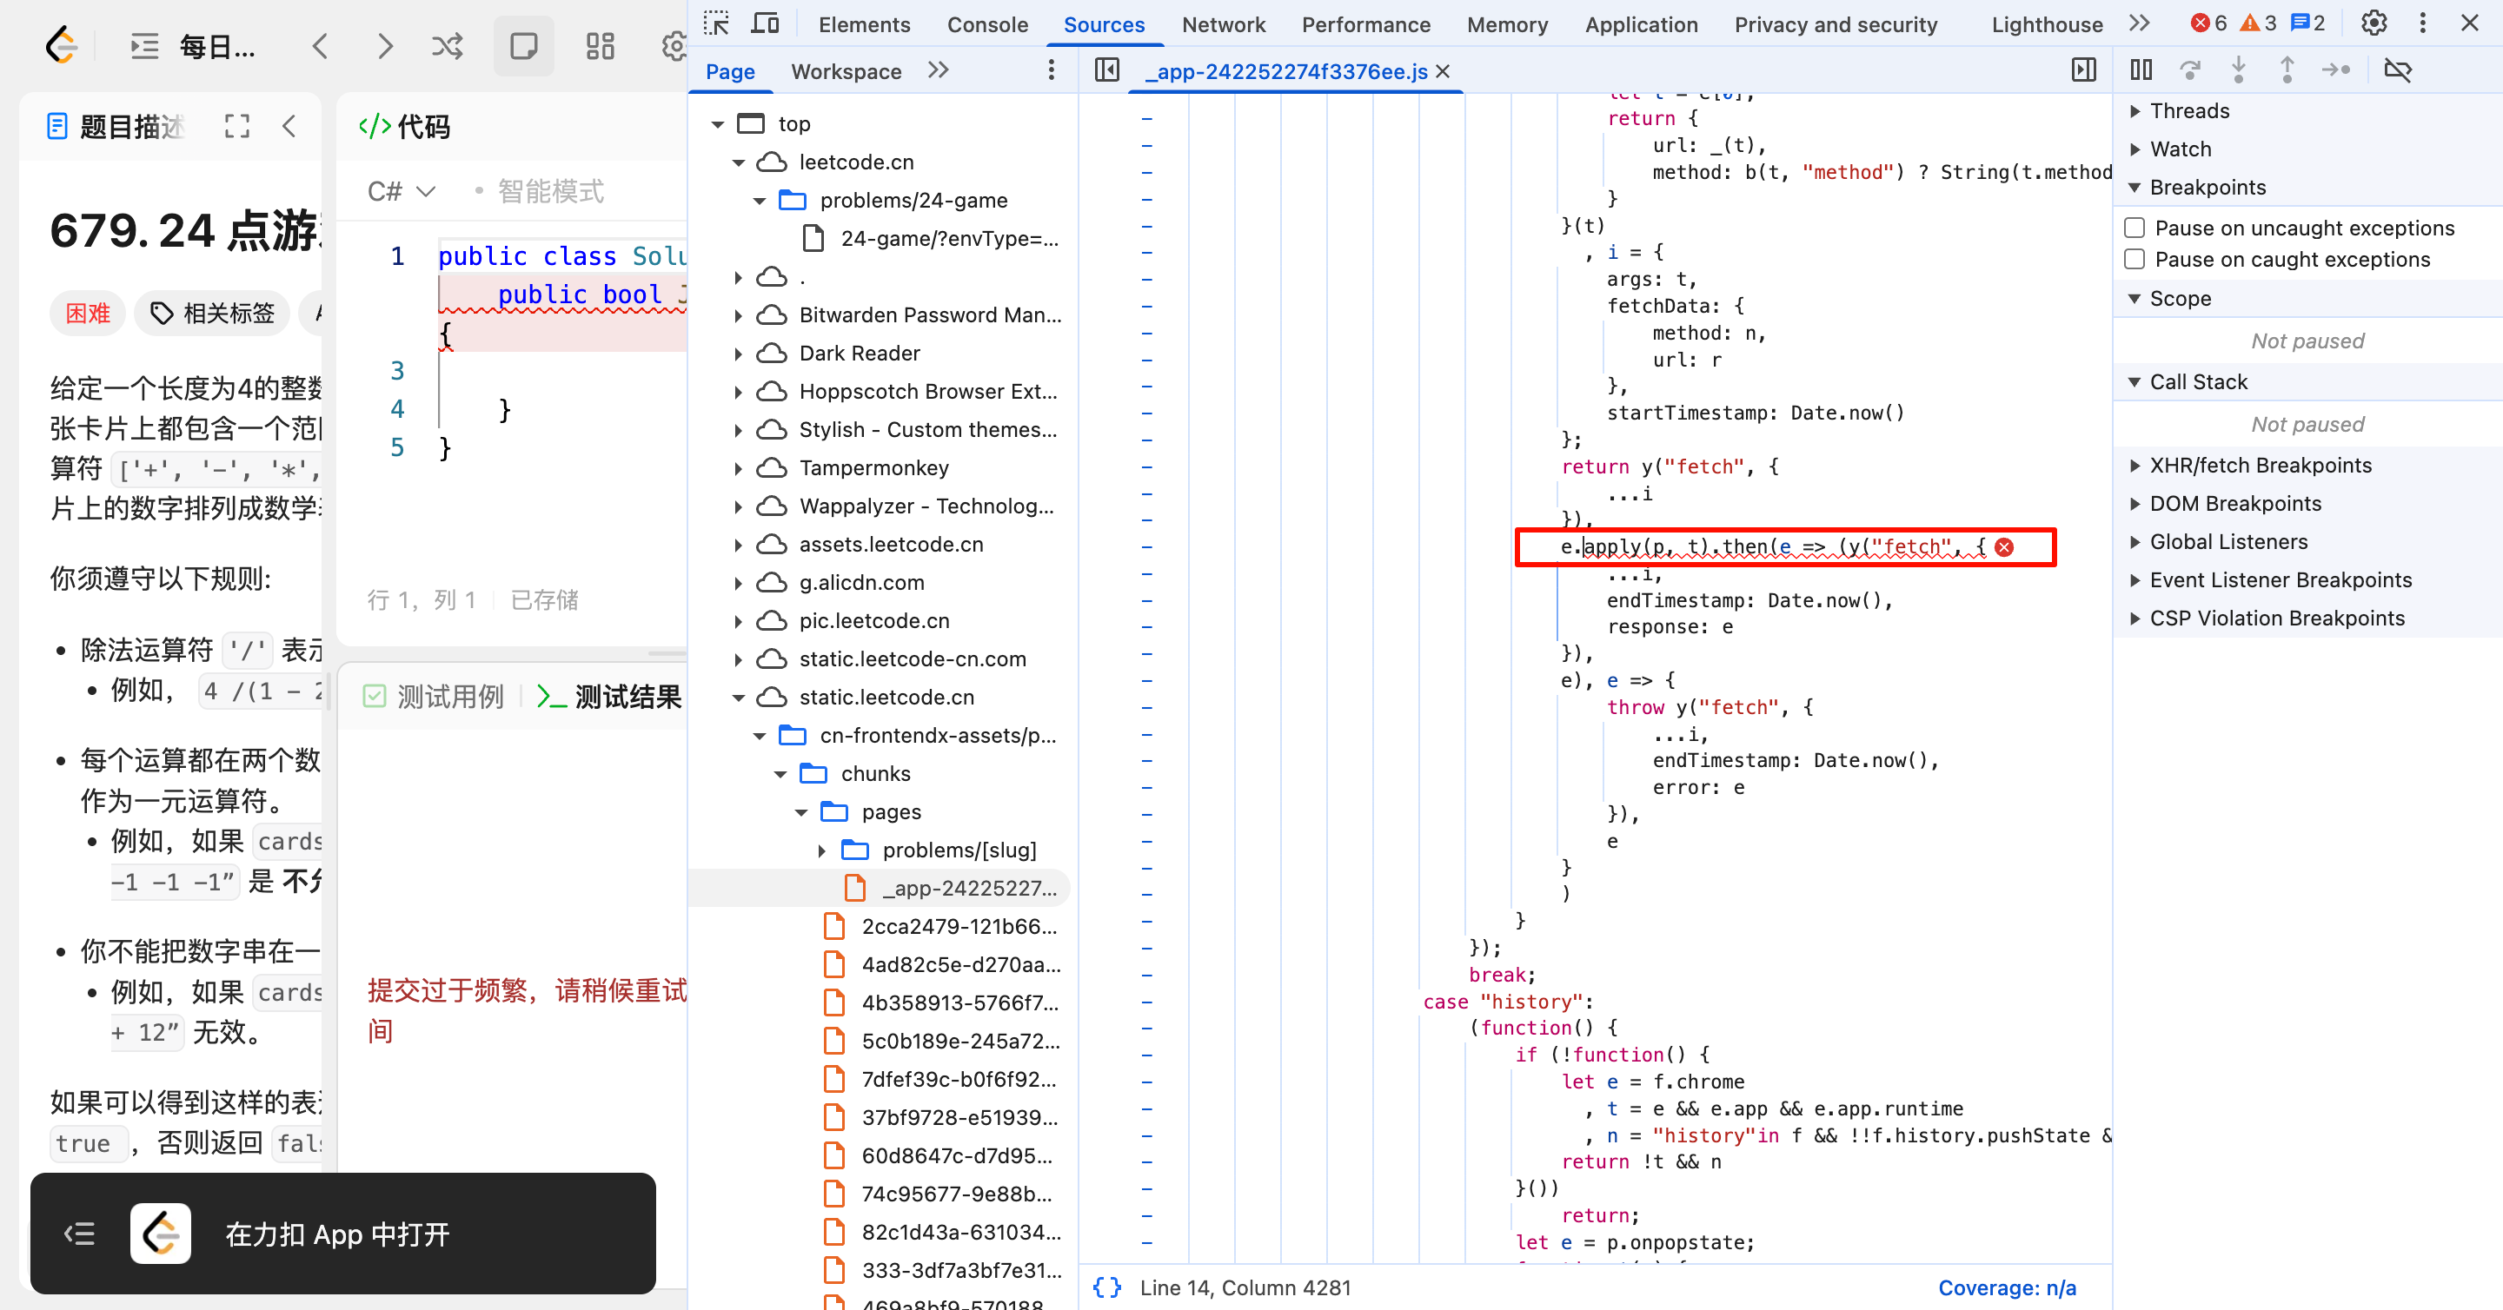Switch to 测试用例 tab
The width and height of the screenshot is (2503, 1310).
click(434, 697)
